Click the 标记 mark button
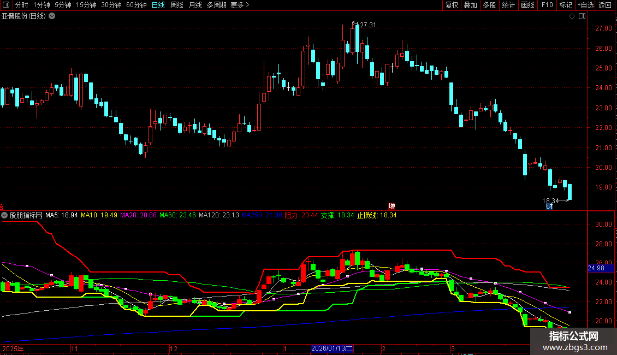617x355 pixels. (x=566, y=5)
